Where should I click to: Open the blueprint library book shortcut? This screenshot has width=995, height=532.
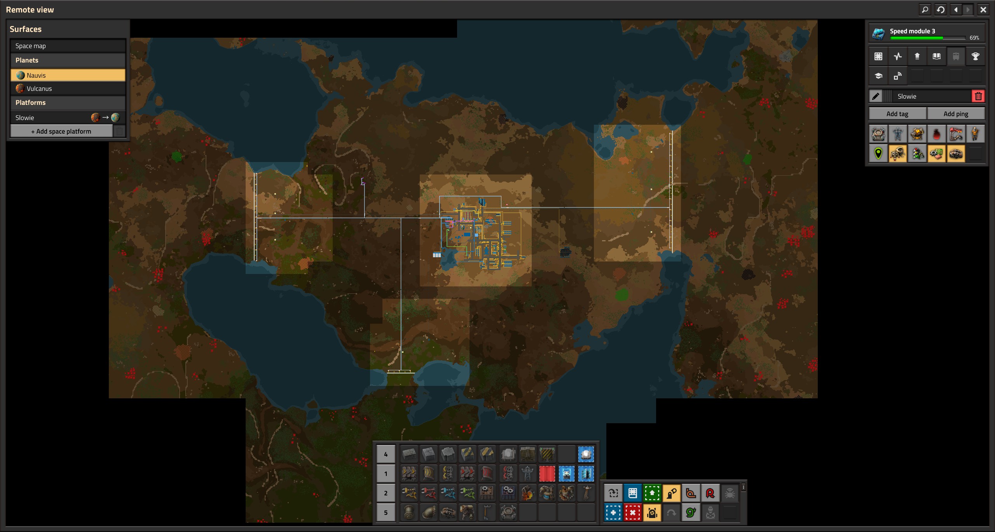[632, 494]
